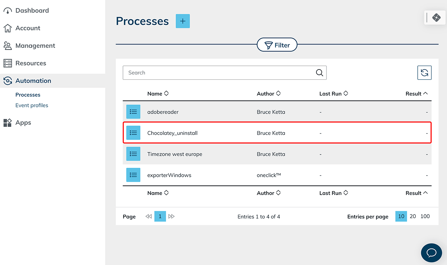Click the add new process plus button
Screen dimensions: 447x265
(183, 21)
